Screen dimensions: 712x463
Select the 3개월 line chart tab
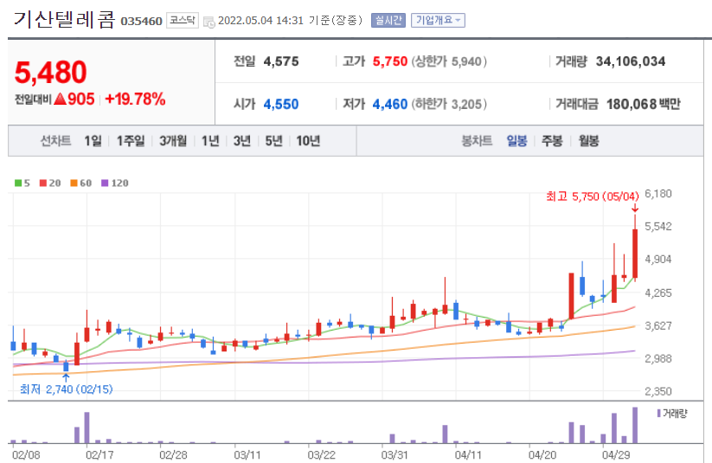click(173, 141)
